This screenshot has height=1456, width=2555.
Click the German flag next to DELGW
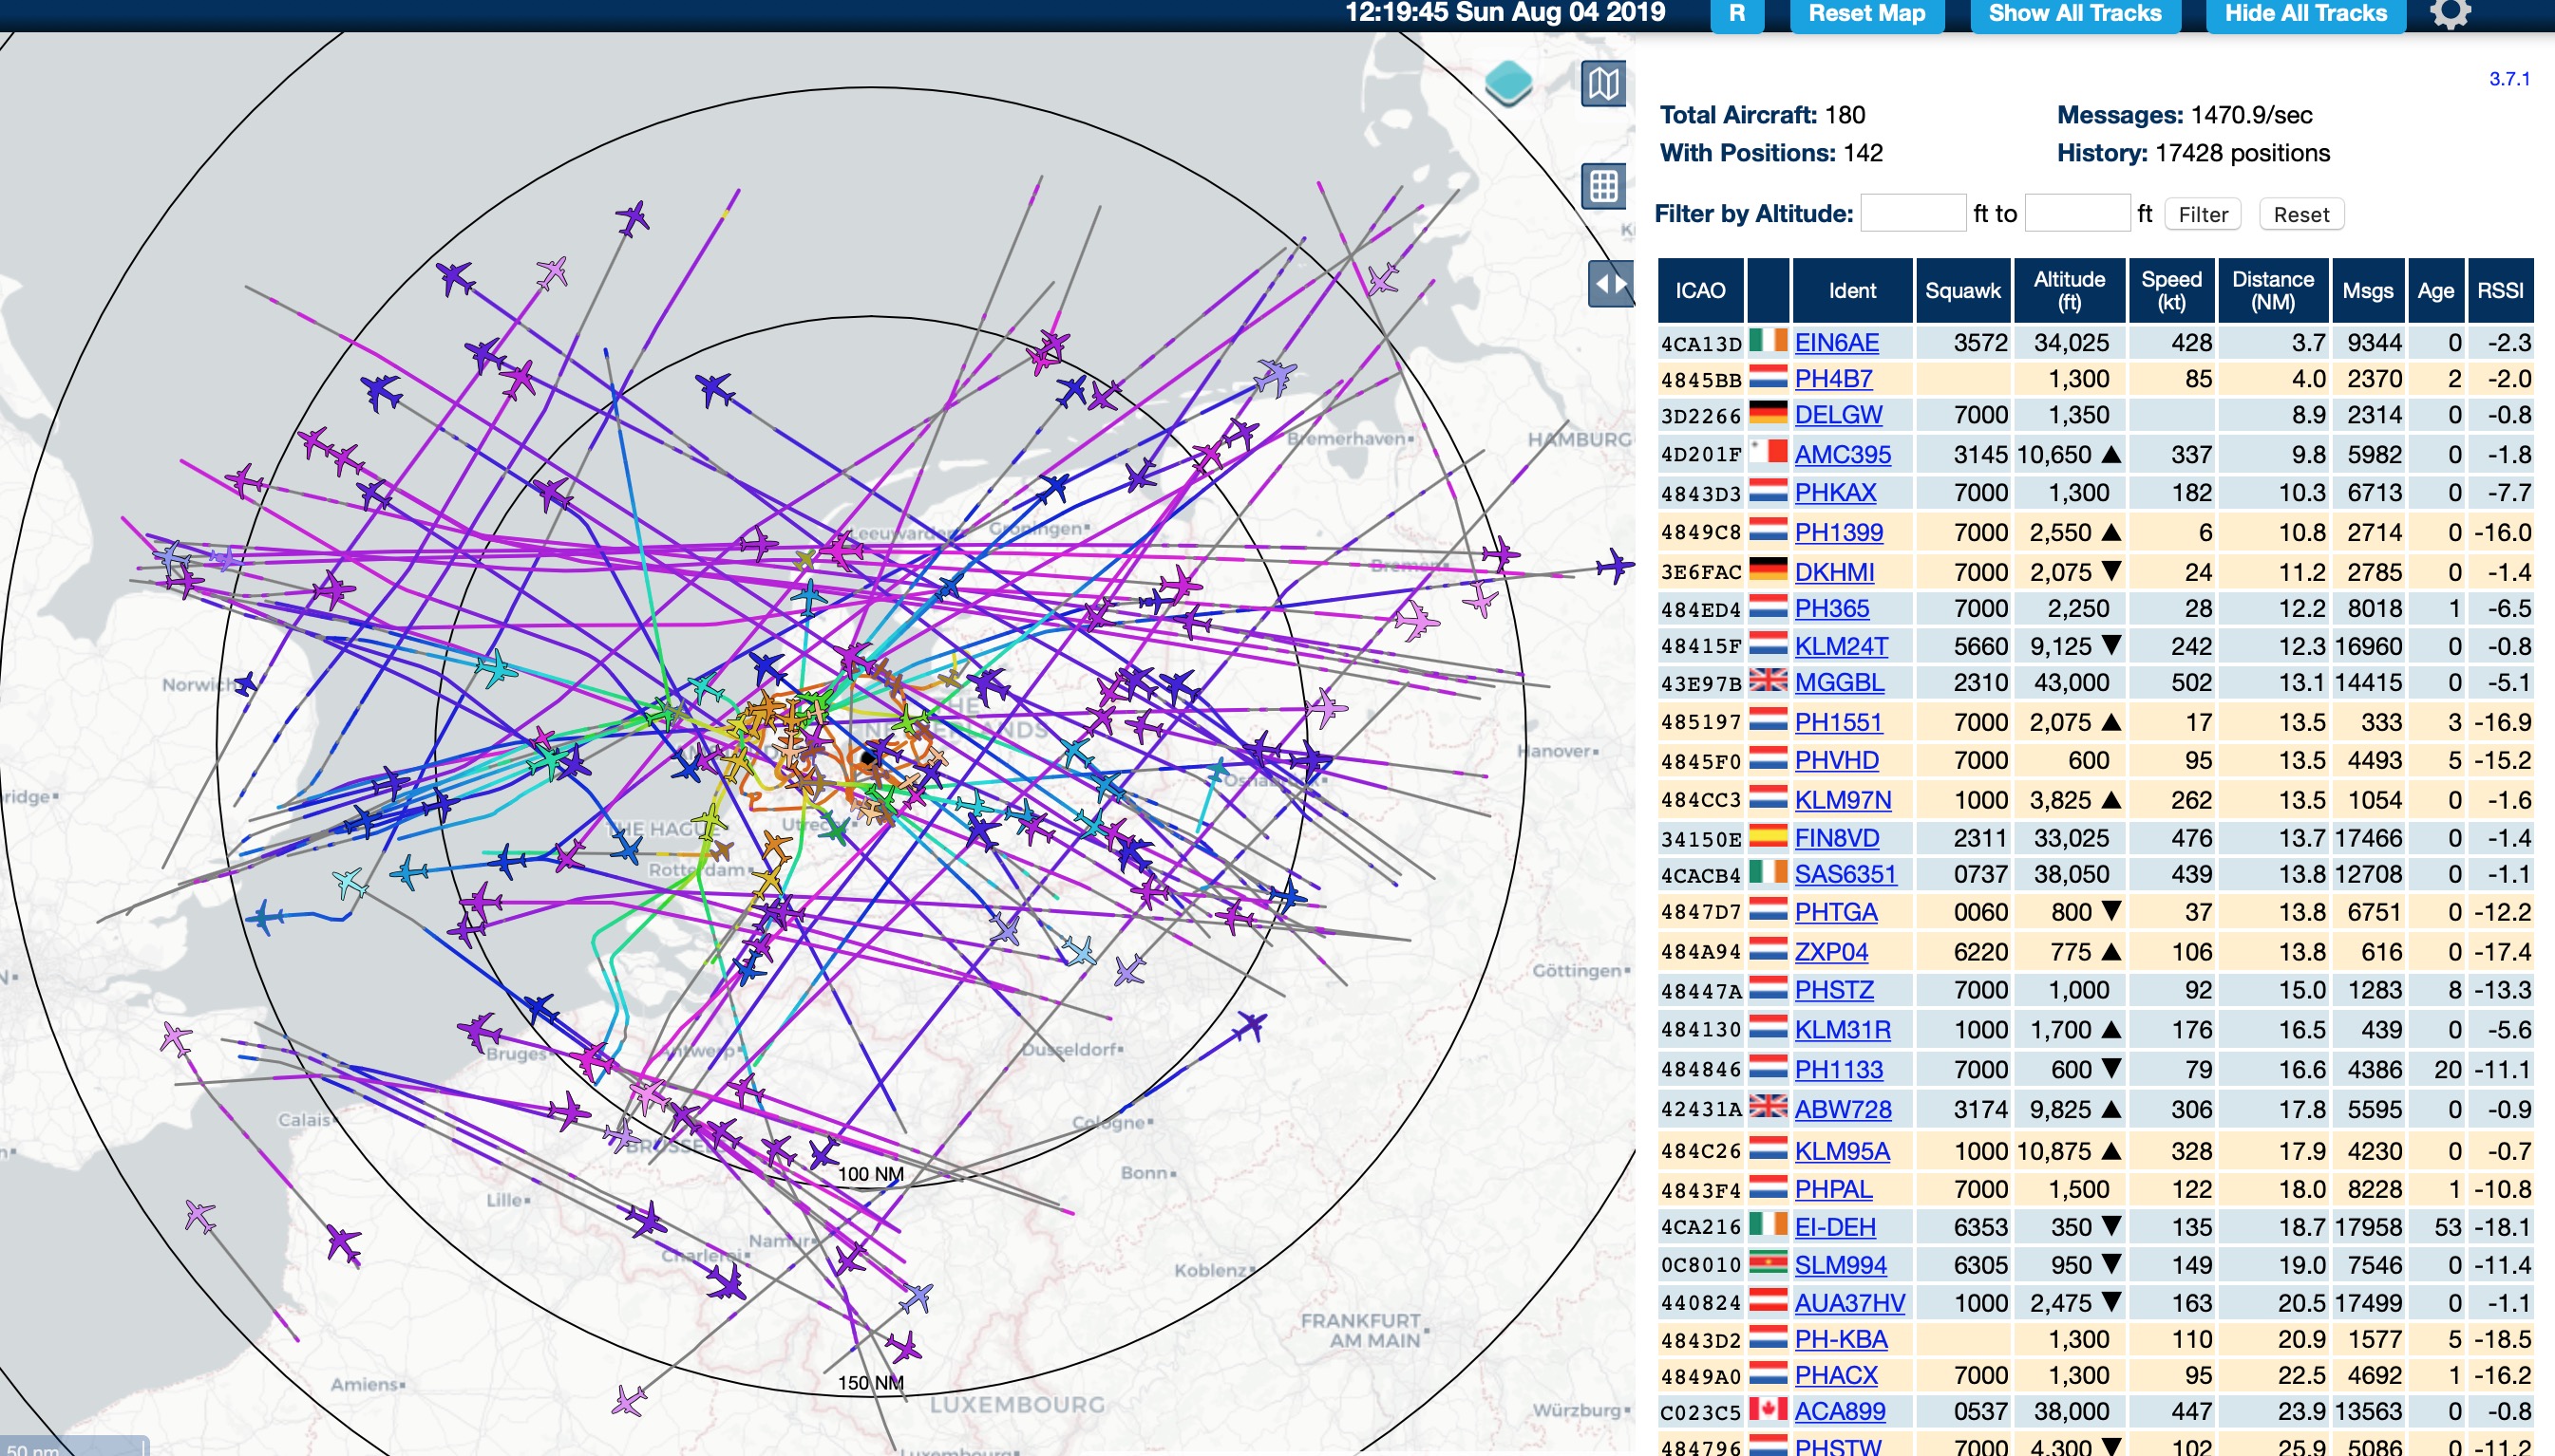pos(1768,413)
